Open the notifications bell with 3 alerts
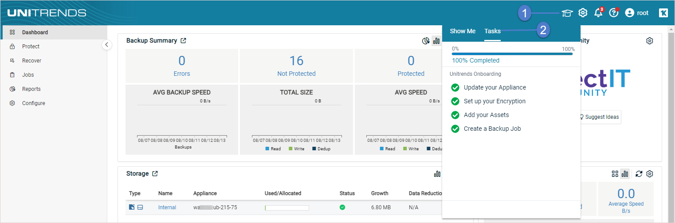 click(599, 12)
